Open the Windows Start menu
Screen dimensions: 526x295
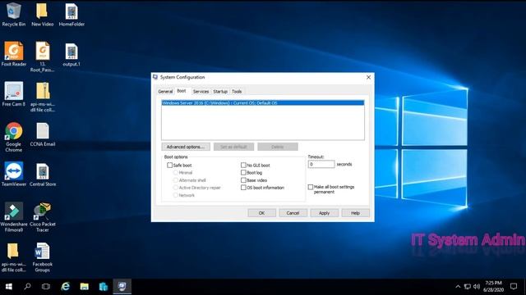coord(9,287)
